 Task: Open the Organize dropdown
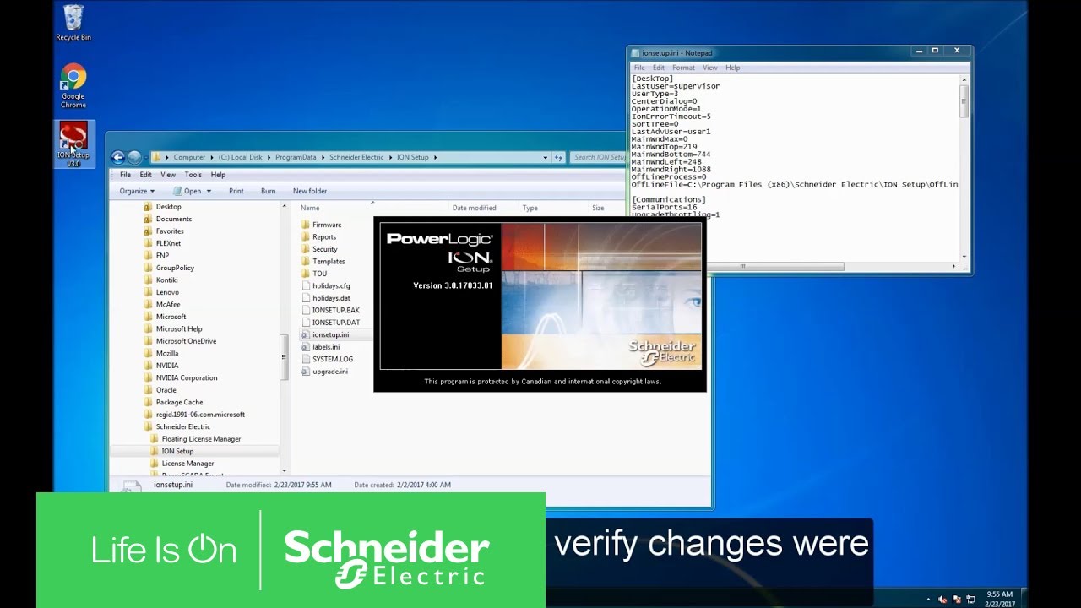(x=137, y=191)
